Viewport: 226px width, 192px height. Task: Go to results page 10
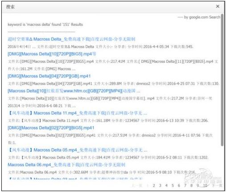click(x=205, y=185)
